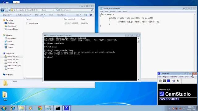This screenshot has width=198, height=111.
Task: Open Videos library
Action: tap(10, 47)
